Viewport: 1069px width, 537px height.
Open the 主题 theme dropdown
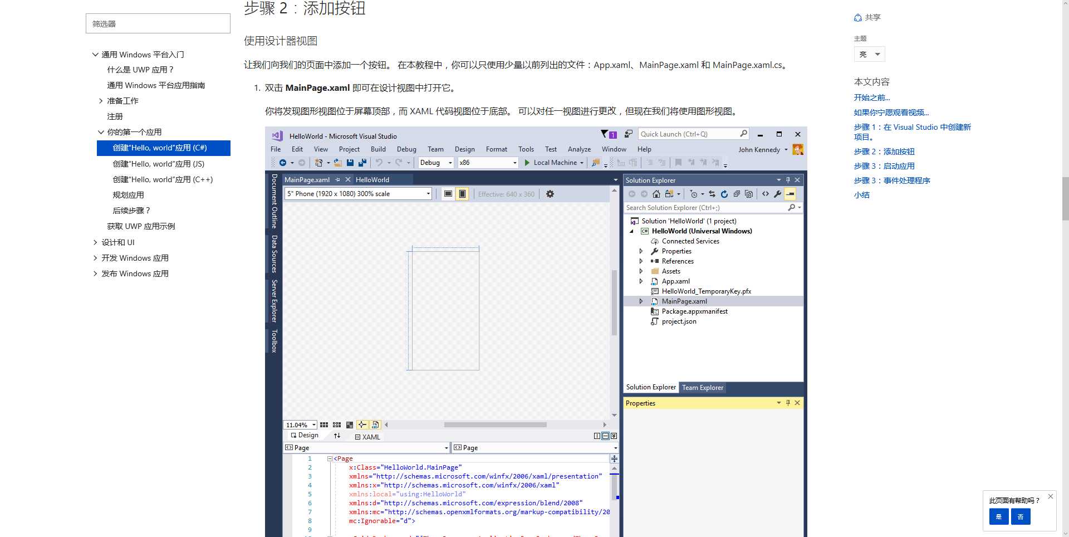(869, 54)
